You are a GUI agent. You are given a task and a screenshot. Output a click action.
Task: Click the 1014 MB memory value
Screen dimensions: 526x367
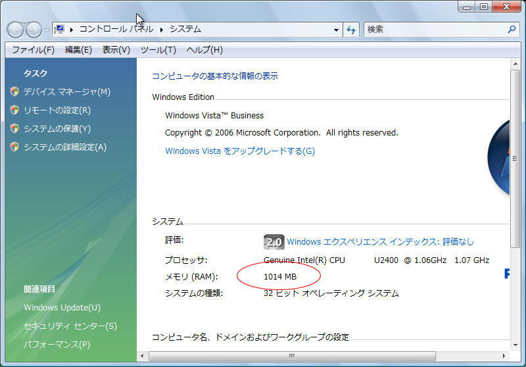pyautogui.click(x=280, y=277)
